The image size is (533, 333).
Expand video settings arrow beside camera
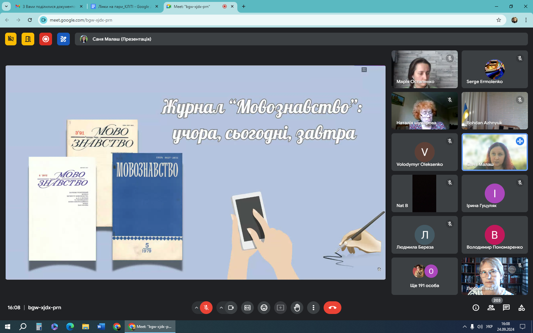pyautogui.click(x=221, y=308)
